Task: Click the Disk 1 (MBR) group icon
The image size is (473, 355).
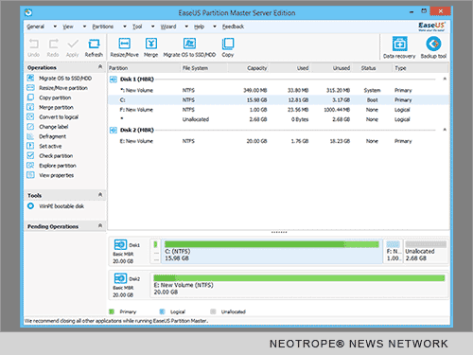Action: (114, 80)
